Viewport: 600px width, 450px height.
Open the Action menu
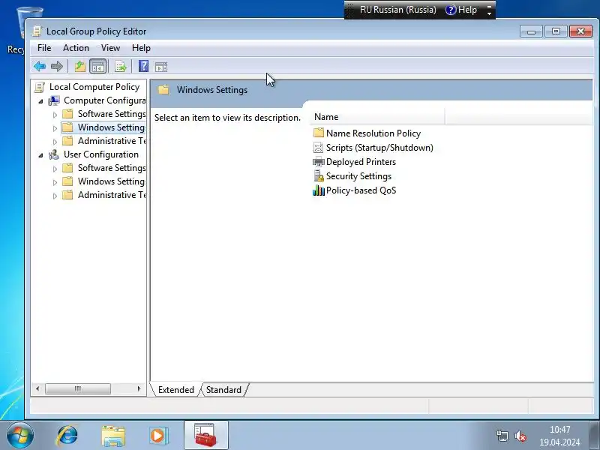coord(76,48)
